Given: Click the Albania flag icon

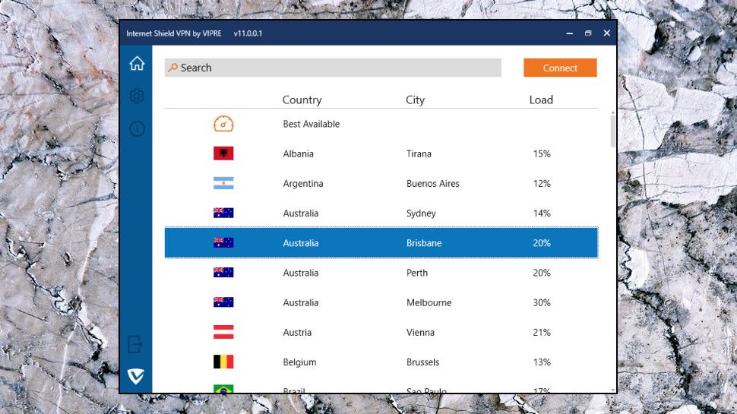Looking at the screenshot, I should (x=223, y=153).
